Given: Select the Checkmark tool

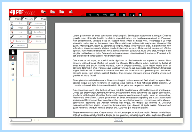Looking at the screenshot, I should tap(19, 46).
